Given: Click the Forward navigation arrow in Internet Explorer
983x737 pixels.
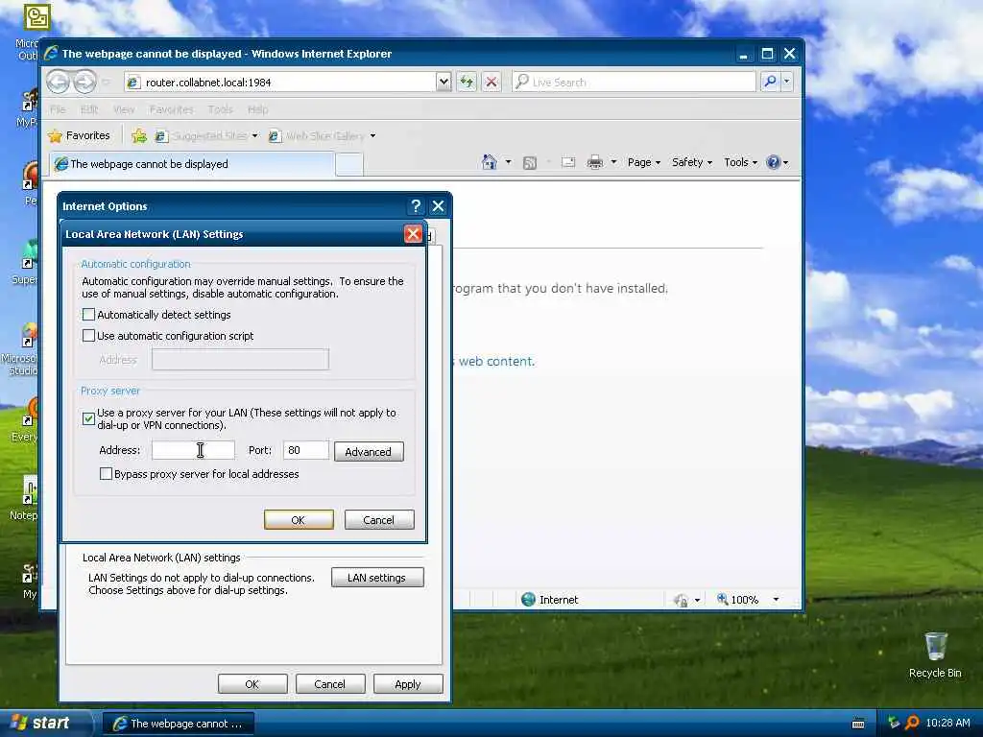Looking at the screenshot, I should coord(85,82).
